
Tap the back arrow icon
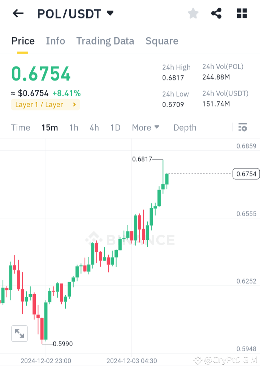click(x=18, y=13)
